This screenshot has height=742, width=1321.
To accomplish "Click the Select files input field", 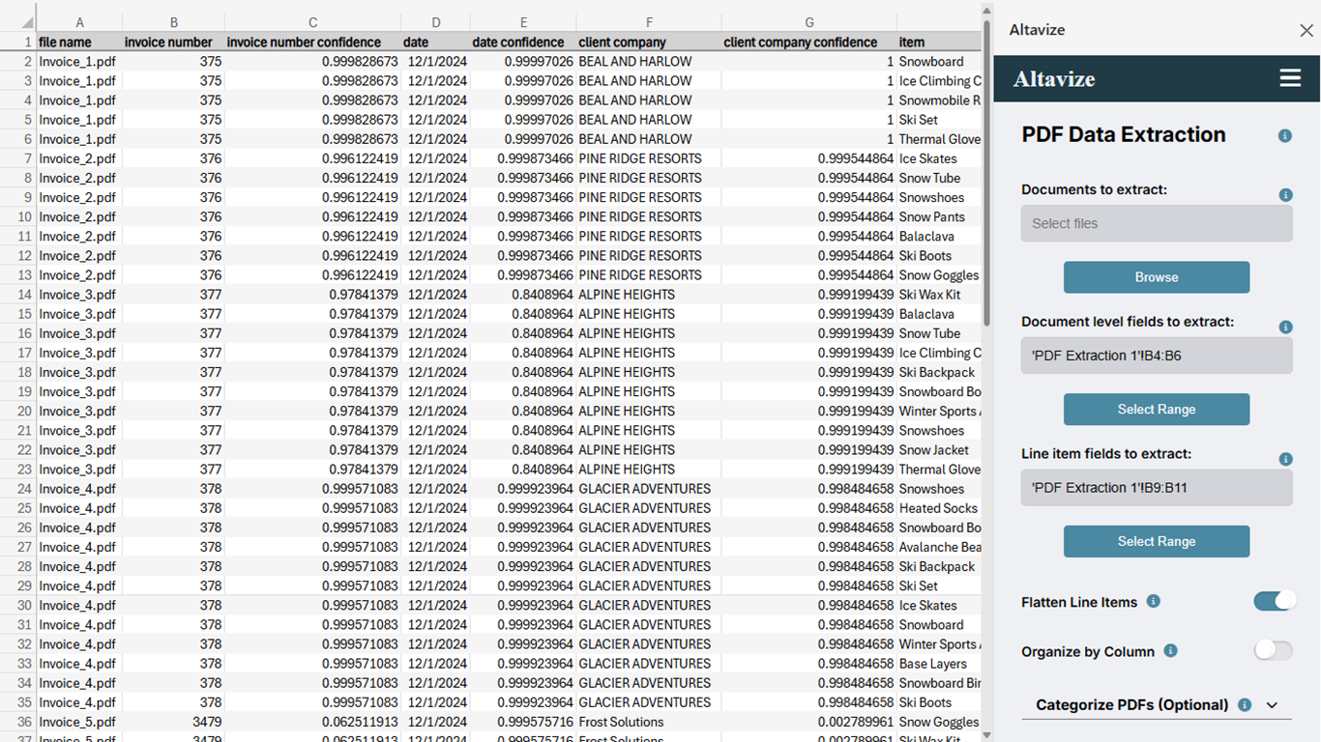I will [1156, 223].
